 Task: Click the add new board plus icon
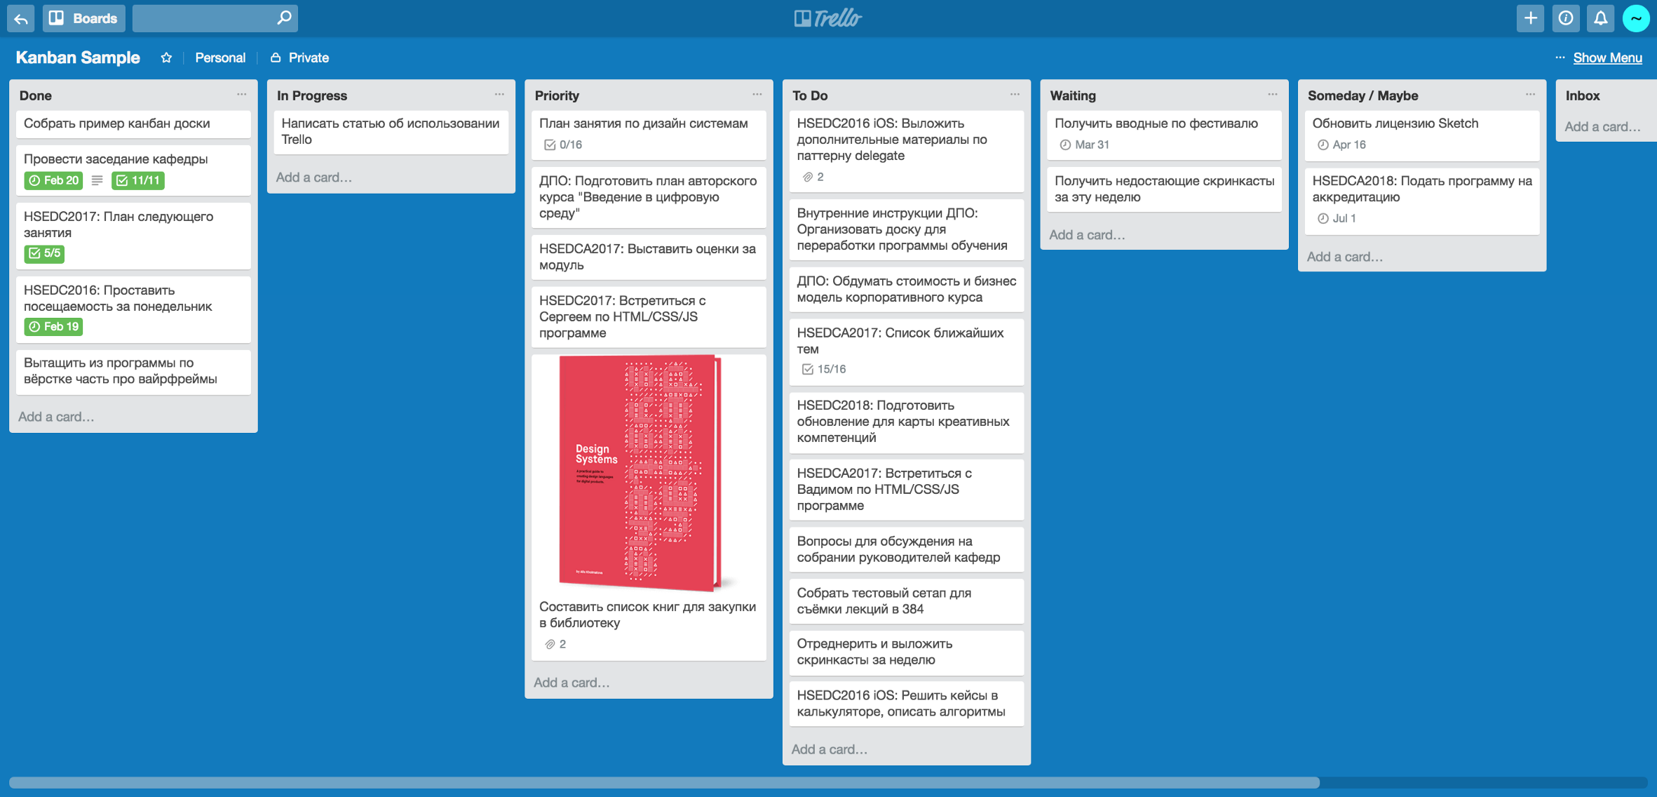click(x=1530, y=18)
